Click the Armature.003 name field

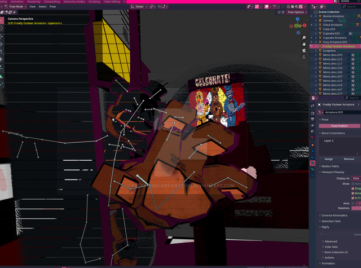click(x=342, y=112)
